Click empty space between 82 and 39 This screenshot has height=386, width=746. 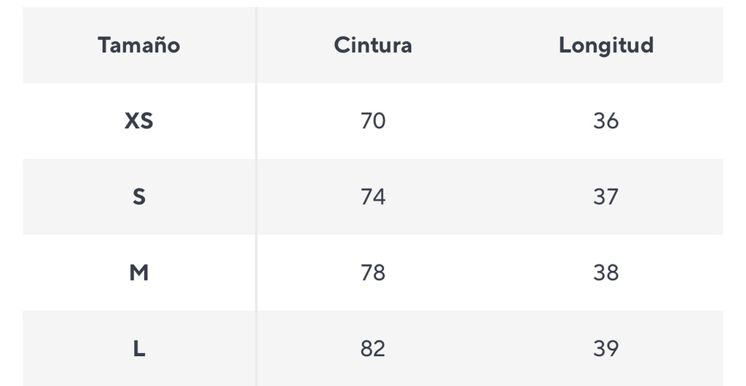tap(488, 349)
